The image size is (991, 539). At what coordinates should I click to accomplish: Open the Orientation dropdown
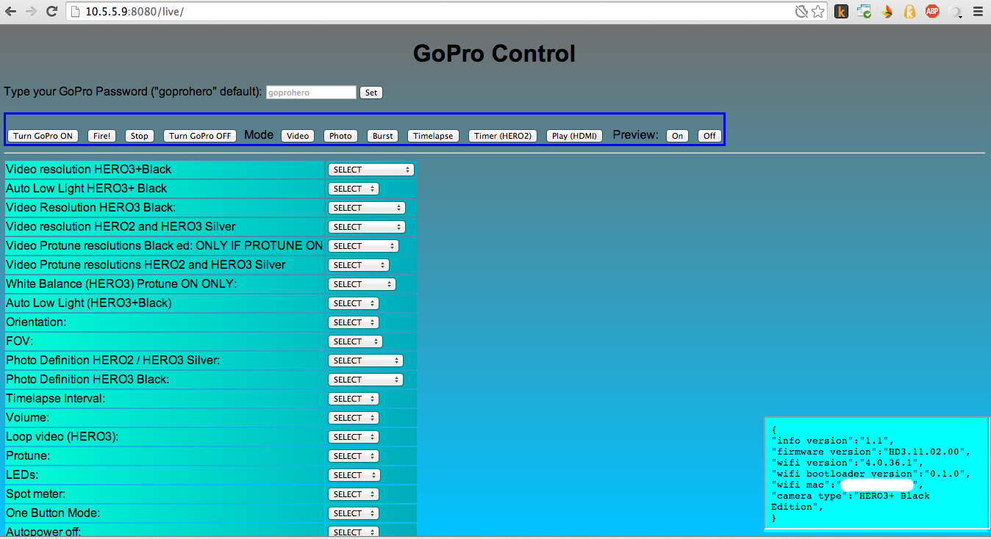click(x=354, y=322)
